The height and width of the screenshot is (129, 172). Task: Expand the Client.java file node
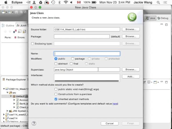pyautogui.click(x=14, y=107)
